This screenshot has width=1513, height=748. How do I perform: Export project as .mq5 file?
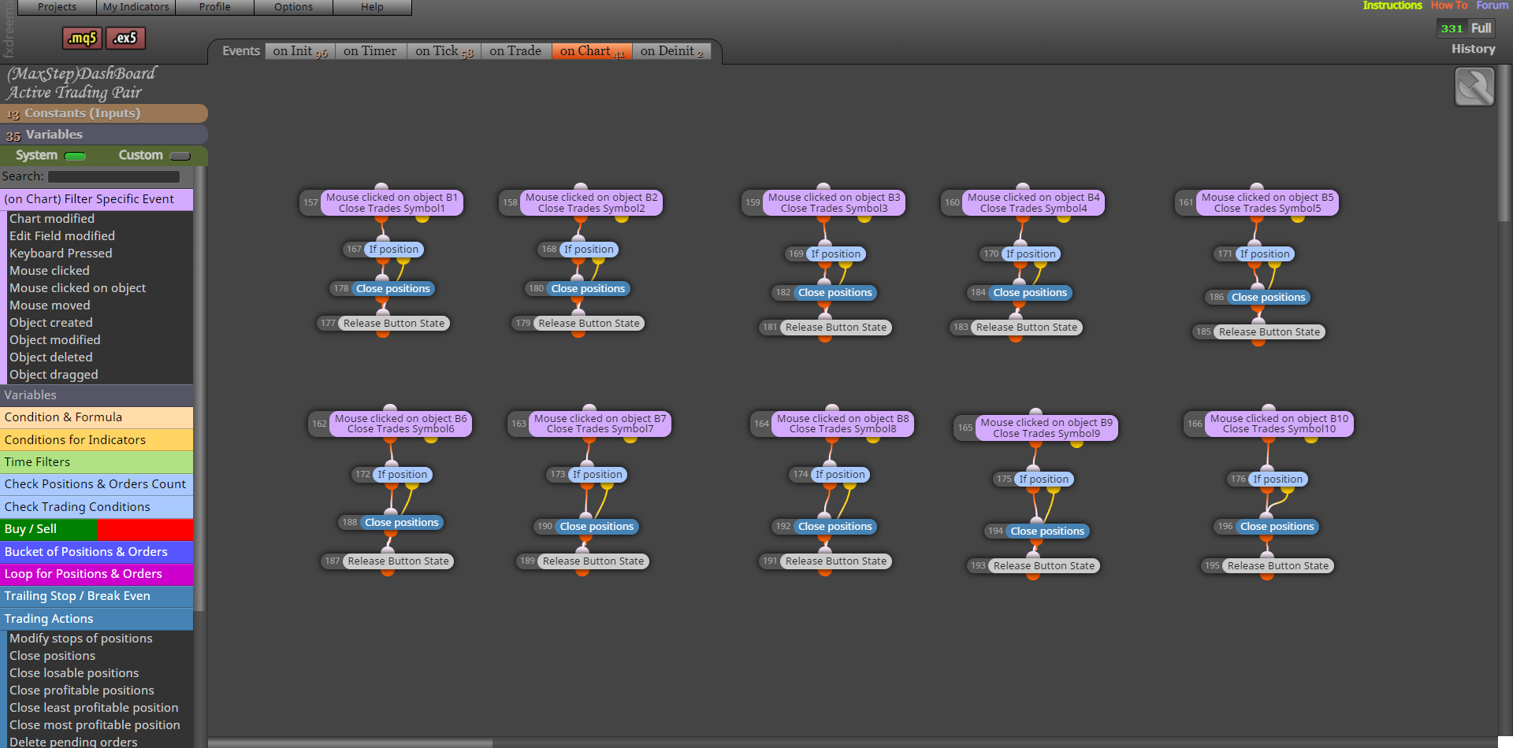pos(82,38)
